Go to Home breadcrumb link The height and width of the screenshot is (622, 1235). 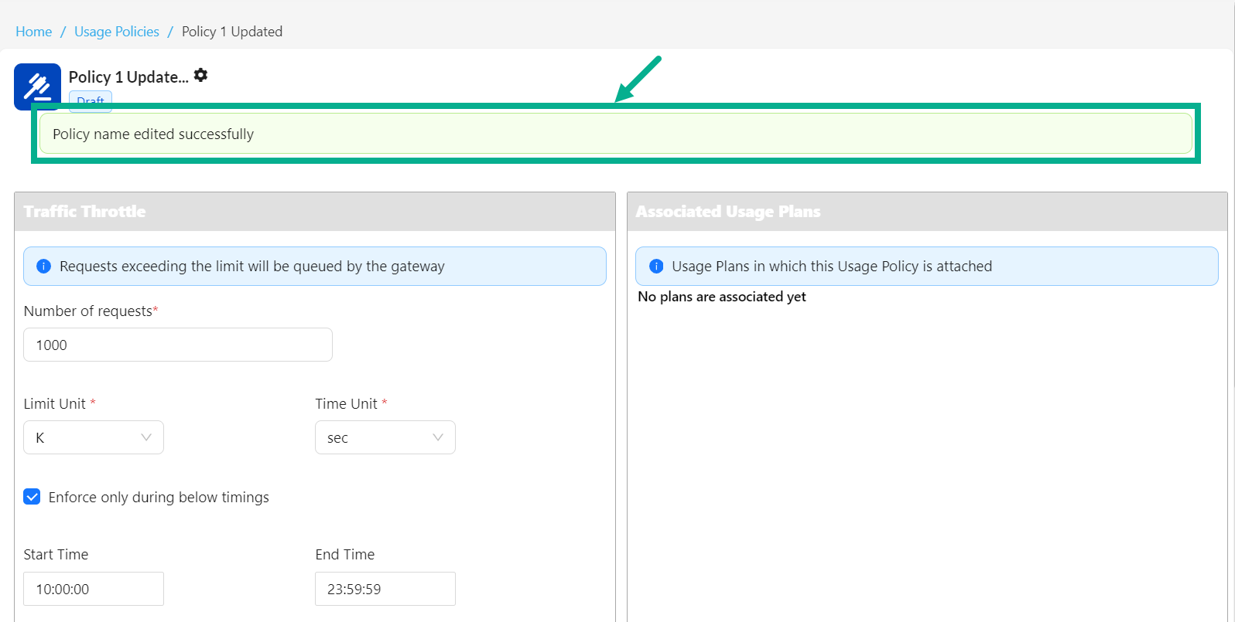[34, 32]
